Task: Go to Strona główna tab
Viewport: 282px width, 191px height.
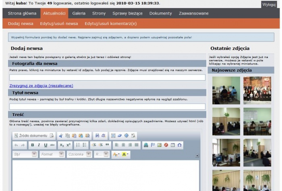Action: click(22, 13)
